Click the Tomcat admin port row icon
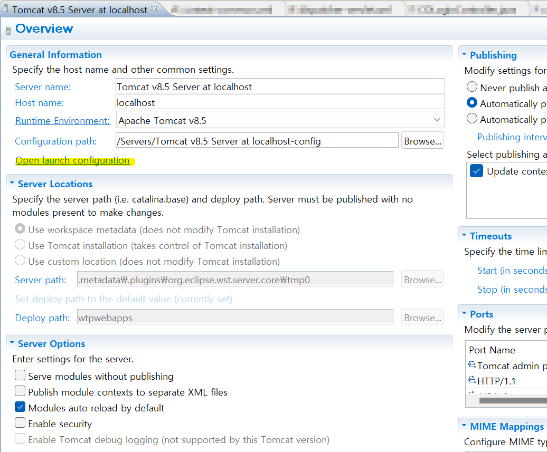547x452 pixels. click(472, 364)
